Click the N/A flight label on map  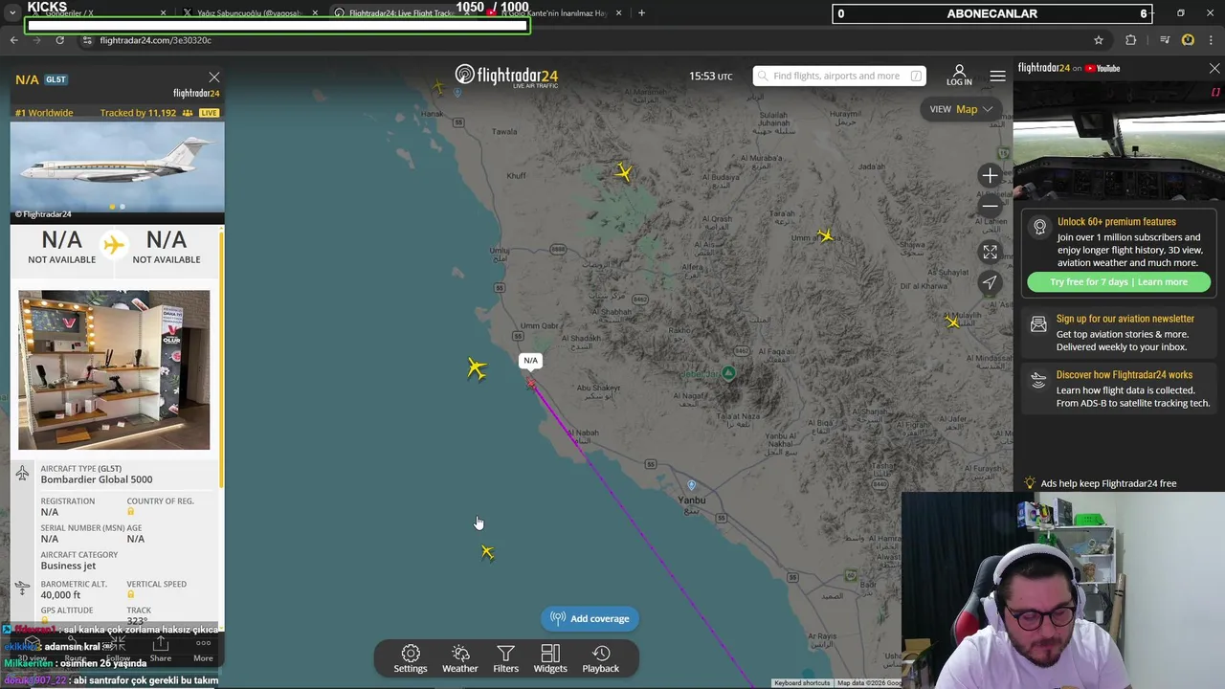click(530, 361)
